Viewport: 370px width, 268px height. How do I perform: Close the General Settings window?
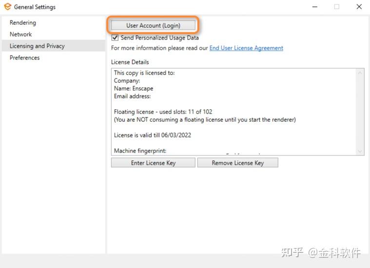(x=359, y=7)
